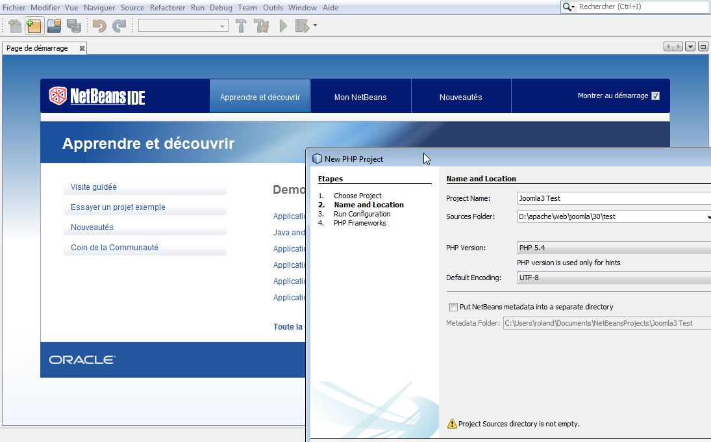Click 'PHP version is used only for hints'
Viewport: 711px width, 442px height.
[569, 263]
